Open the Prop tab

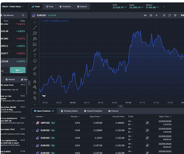pyautogui.click(x=49, y=6)
